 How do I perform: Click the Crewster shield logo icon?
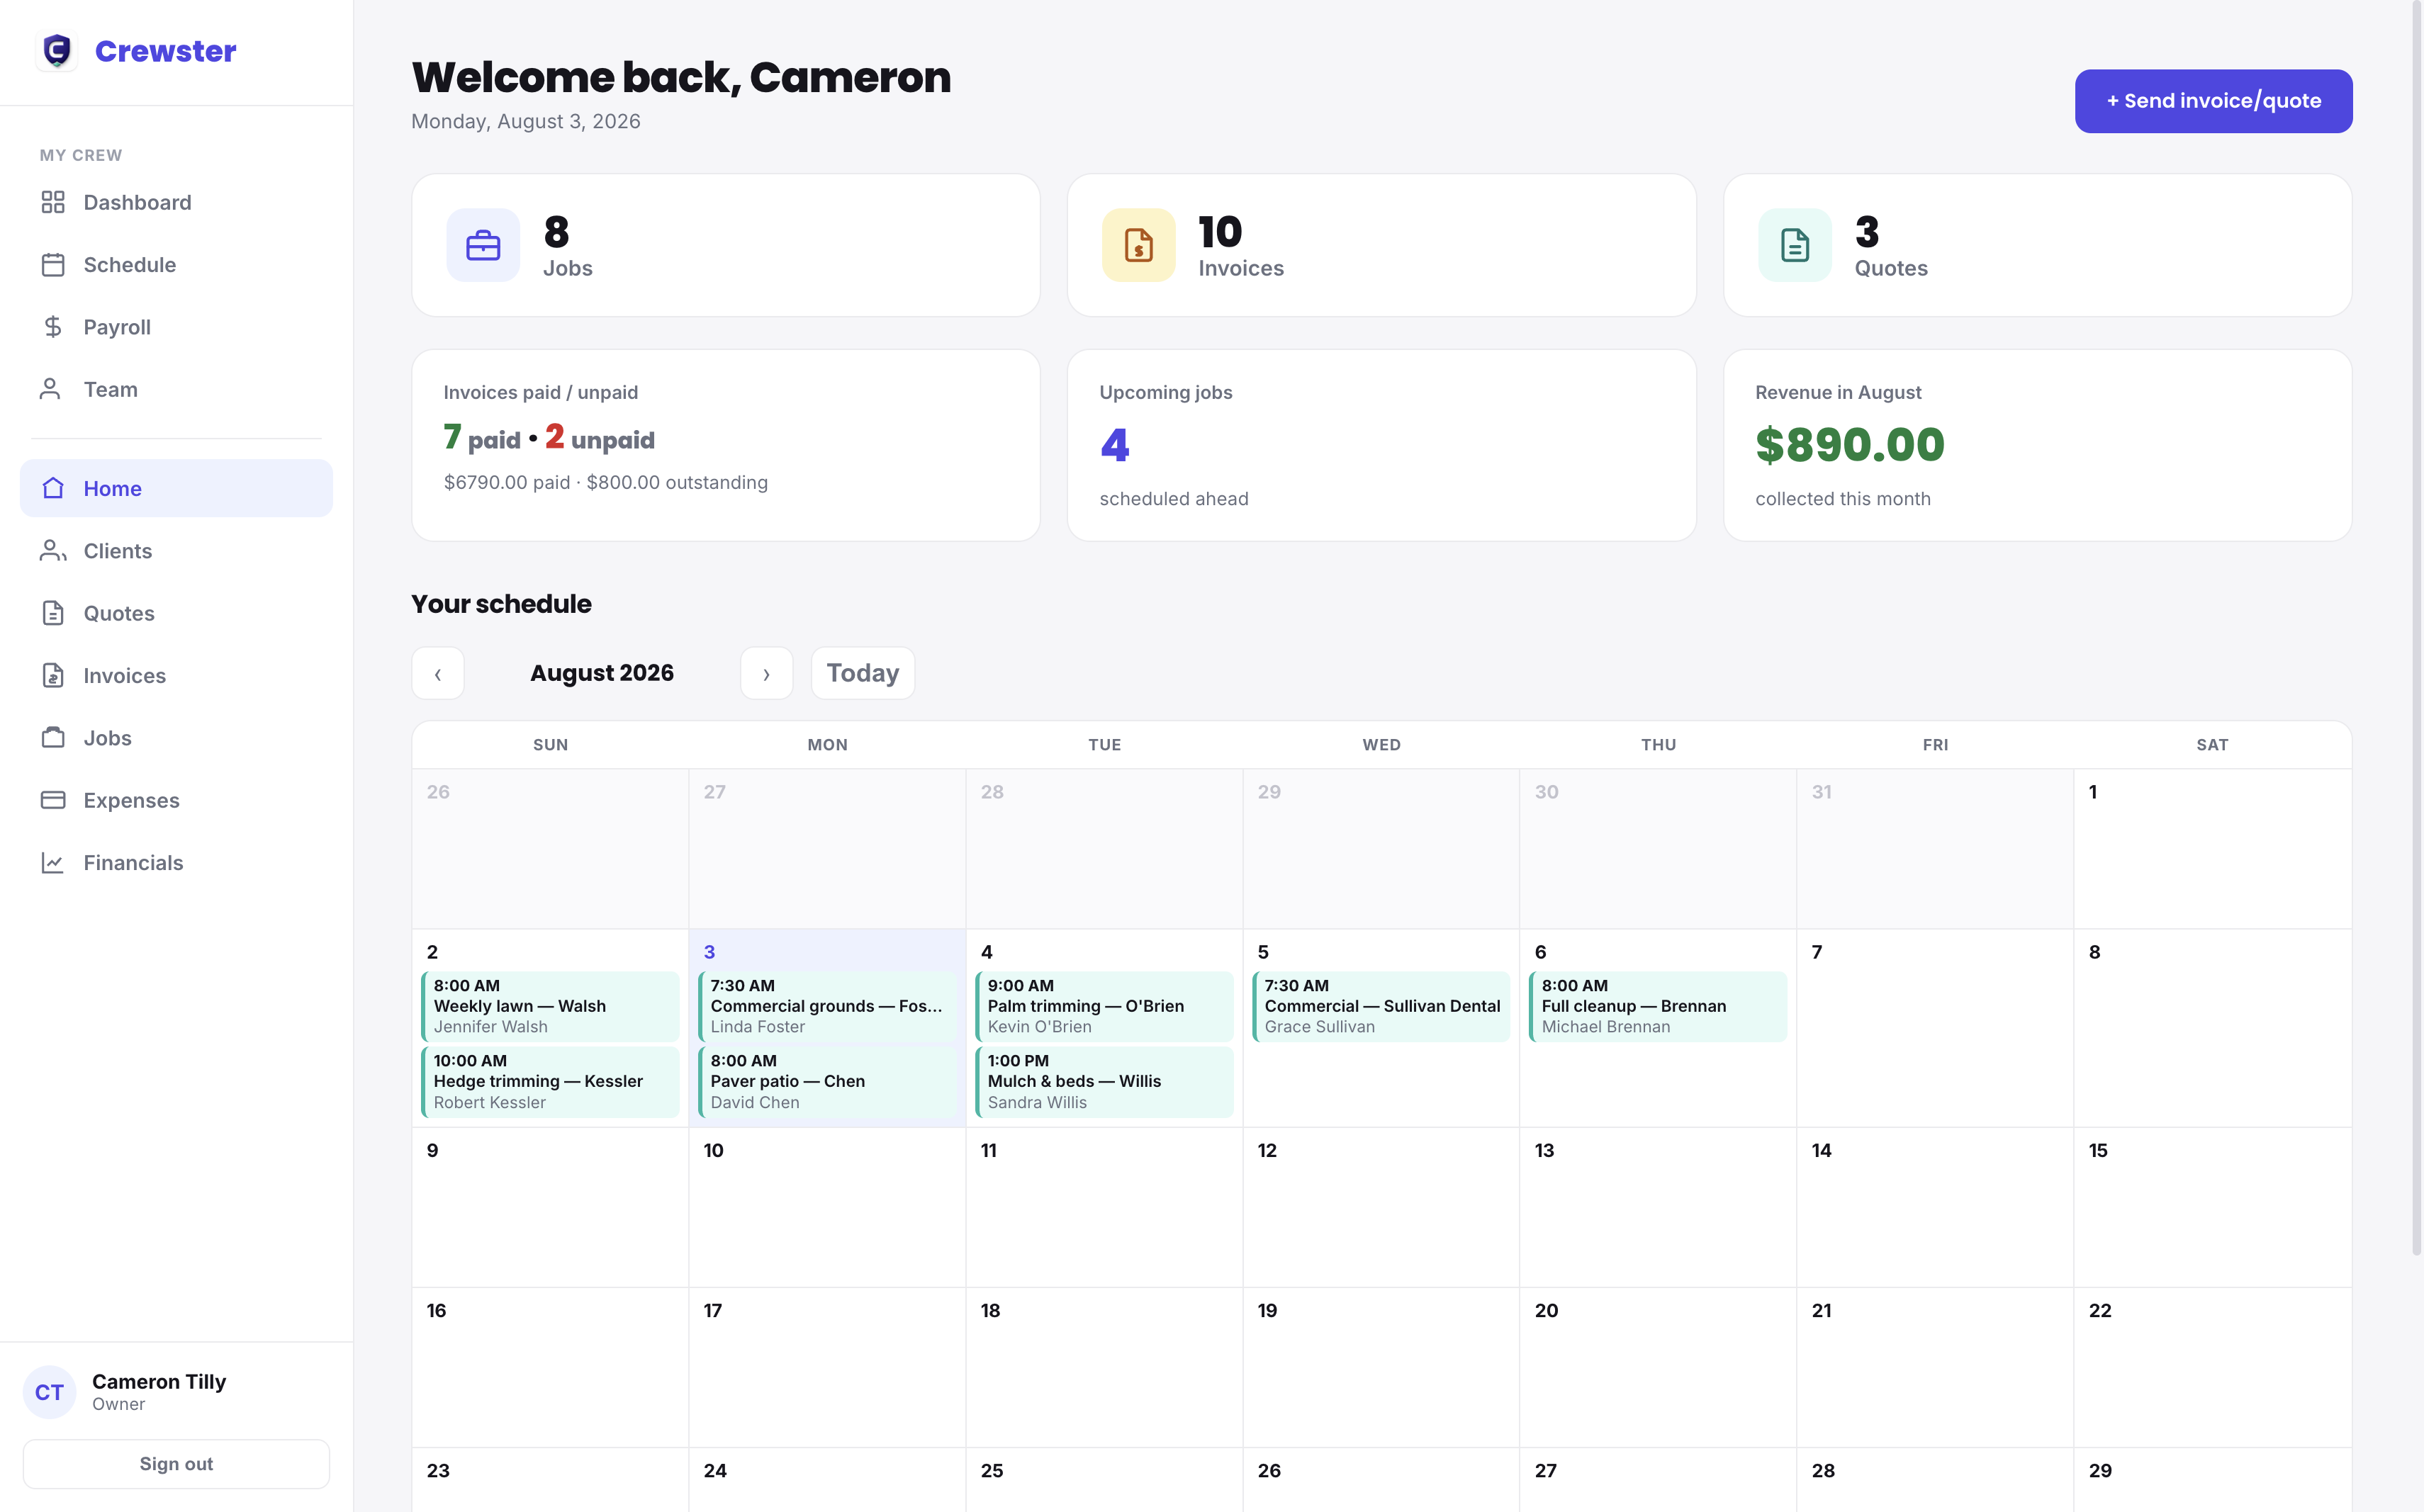pyautogui.click(x=57, y=50)
